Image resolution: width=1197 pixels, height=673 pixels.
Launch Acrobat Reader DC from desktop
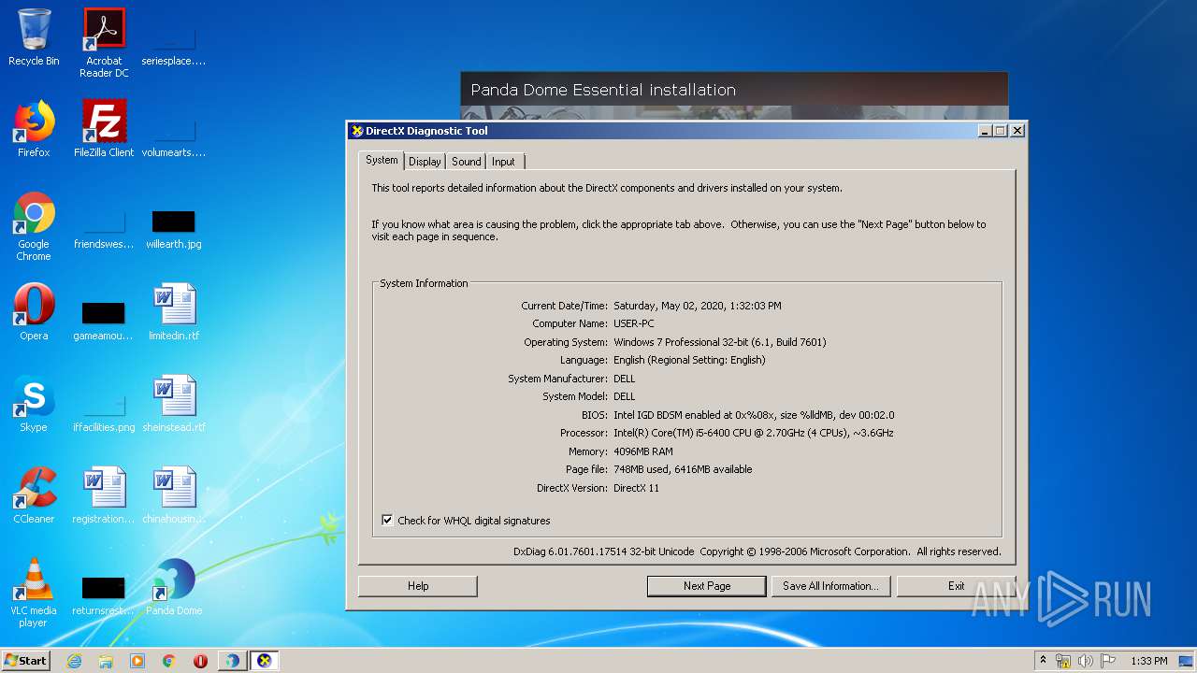[x=104, y=43]
